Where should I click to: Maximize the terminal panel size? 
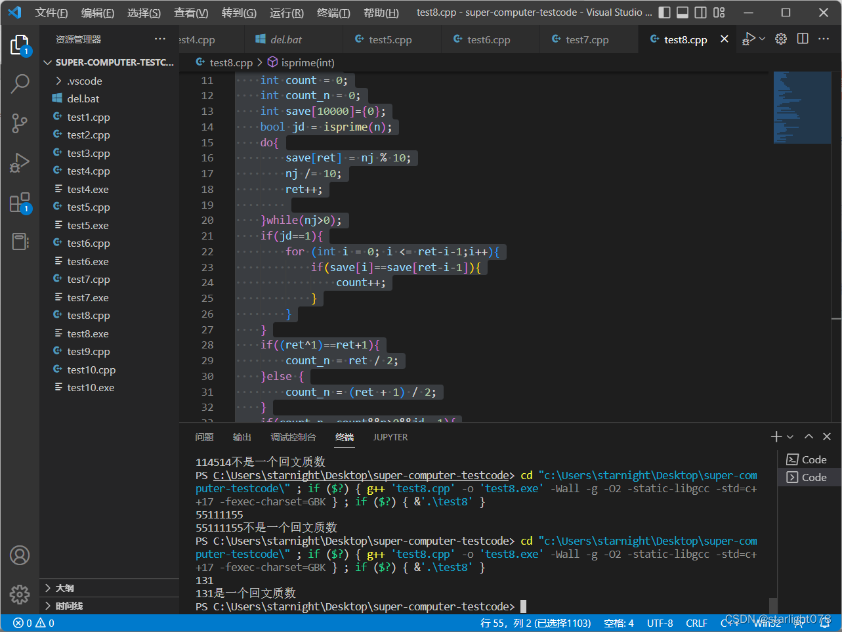pos(809,436)
